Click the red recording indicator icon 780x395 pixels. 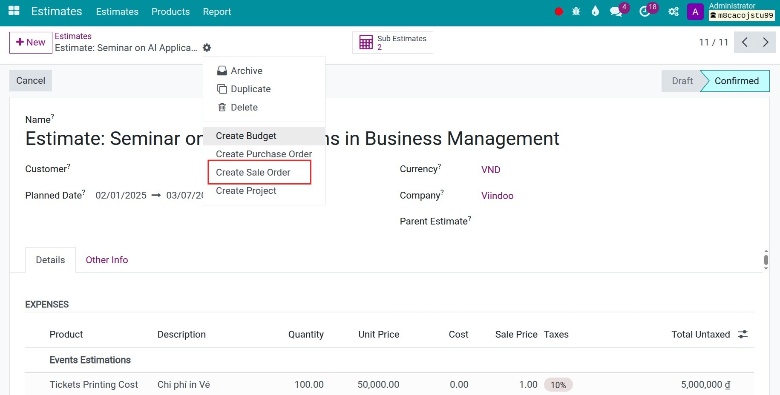point(558,11)
